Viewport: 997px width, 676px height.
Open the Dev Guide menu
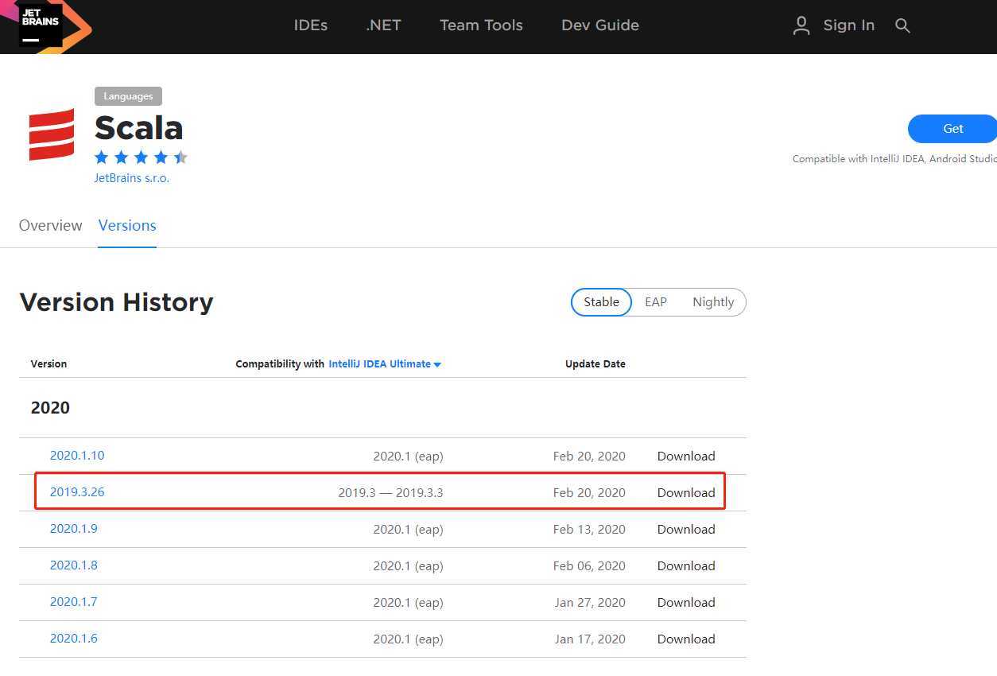click(600, 25)
